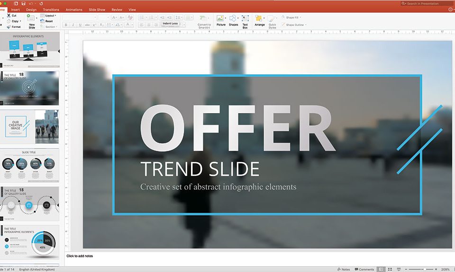455x272 pixels.
Task: Toggle the Notes pane in status bar
Action: point(344,269)
